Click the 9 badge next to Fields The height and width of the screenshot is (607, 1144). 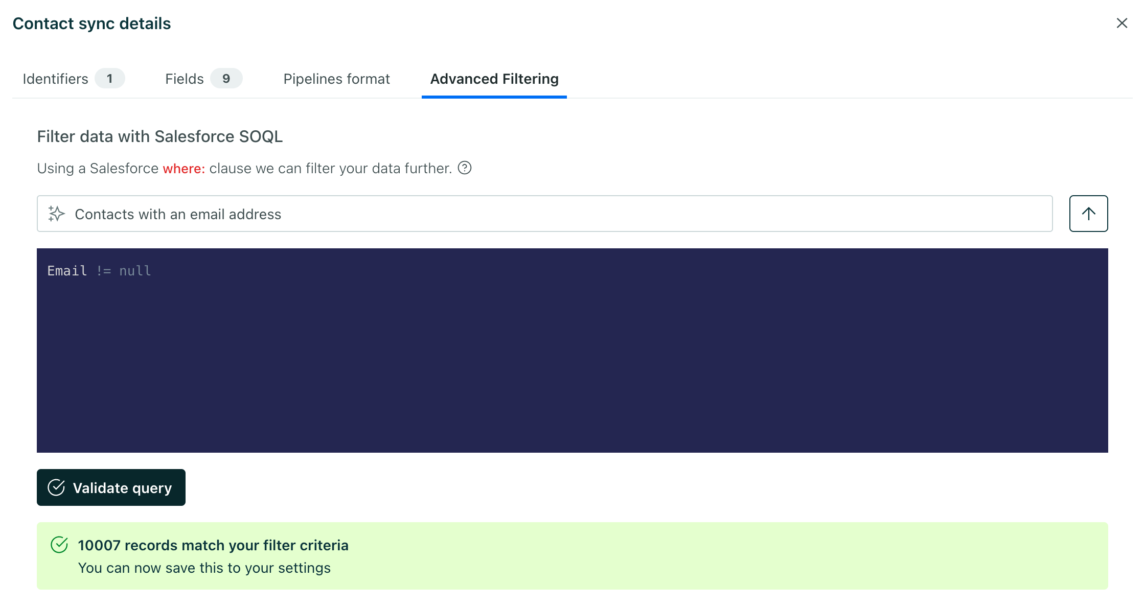click(226, 79)
